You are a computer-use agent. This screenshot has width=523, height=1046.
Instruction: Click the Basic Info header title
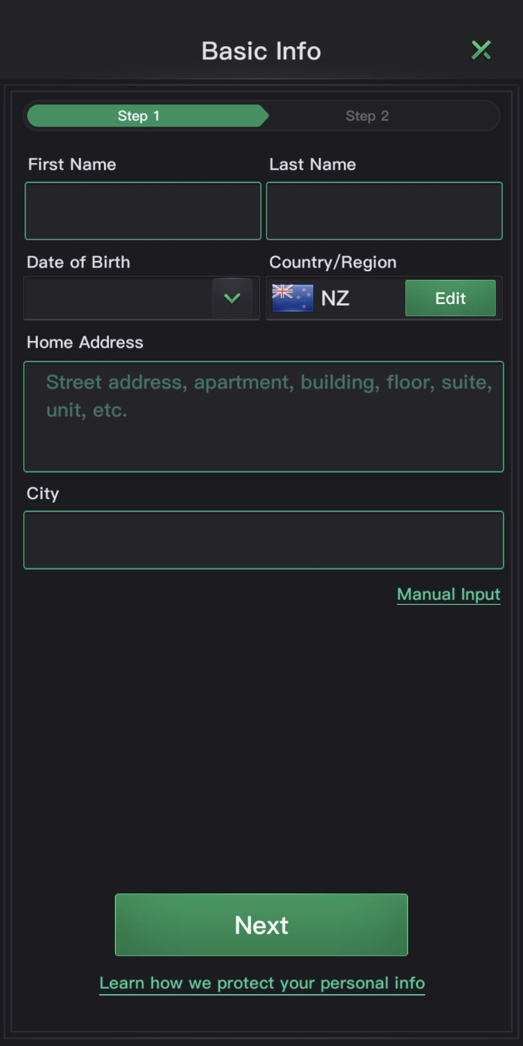[x=261, y=51]
